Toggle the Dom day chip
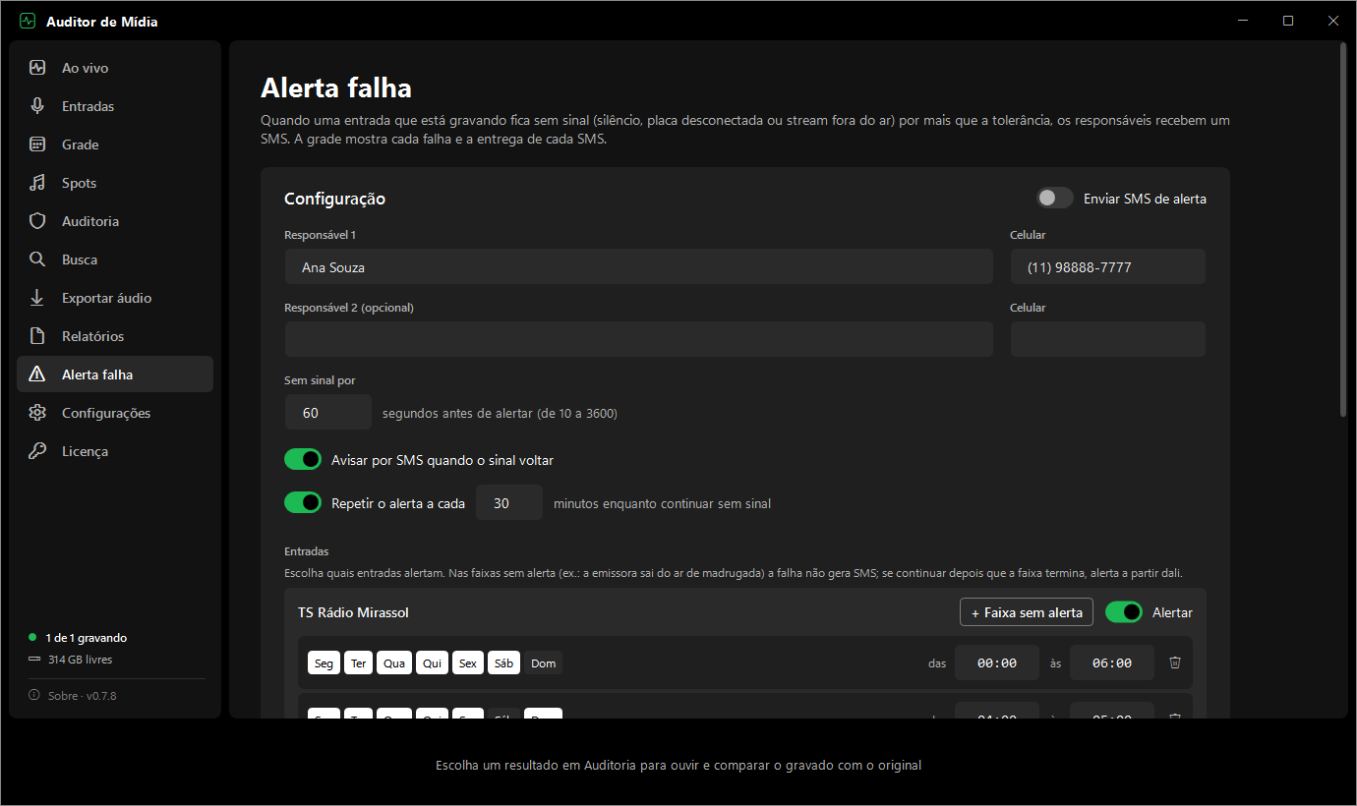Screen dimensions: 1357x806 click(544, 663)
